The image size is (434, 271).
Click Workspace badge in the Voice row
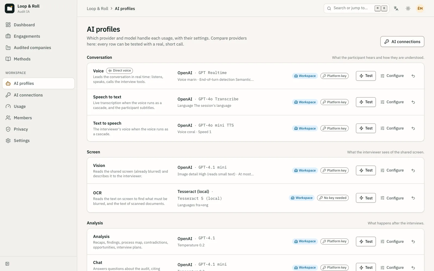tap(305, 76)
